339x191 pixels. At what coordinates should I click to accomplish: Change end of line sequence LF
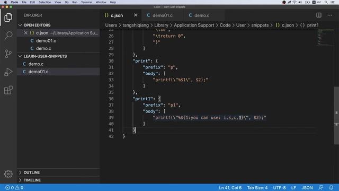[293, 187]
